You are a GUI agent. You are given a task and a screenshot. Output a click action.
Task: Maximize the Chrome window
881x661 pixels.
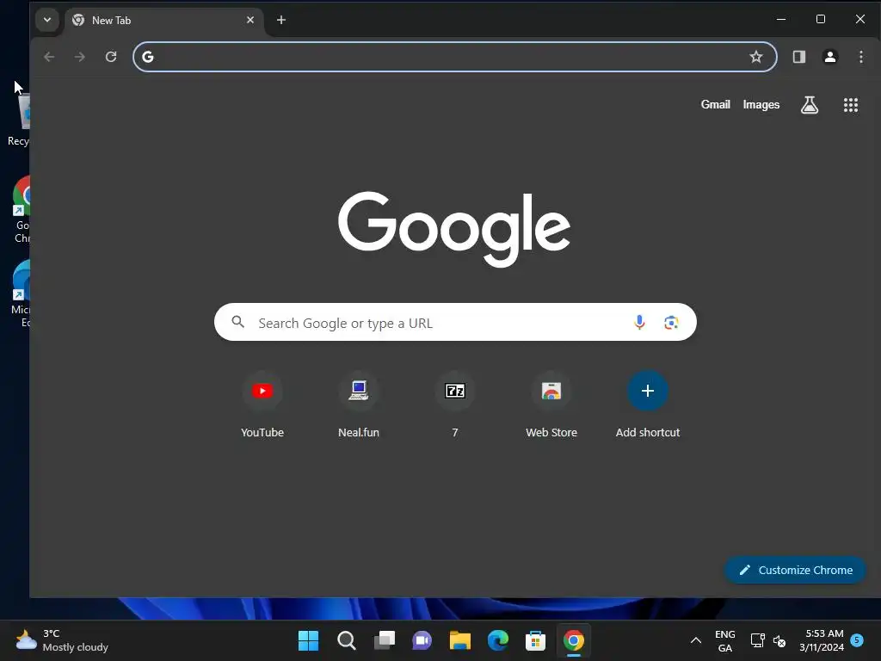tap(820, 19)
